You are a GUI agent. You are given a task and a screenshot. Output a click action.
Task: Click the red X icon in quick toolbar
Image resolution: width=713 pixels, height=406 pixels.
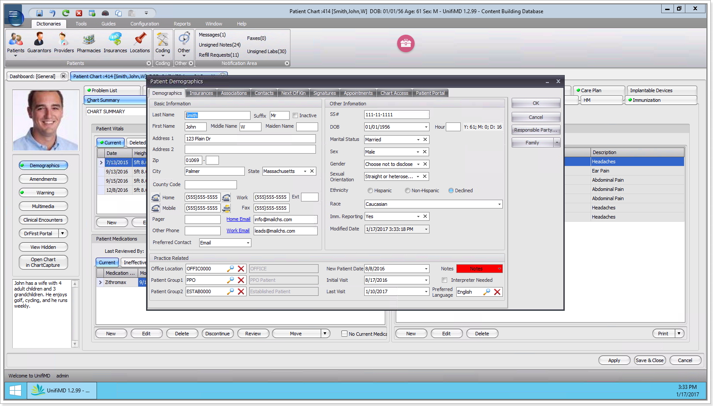click(x=79, y=13)
